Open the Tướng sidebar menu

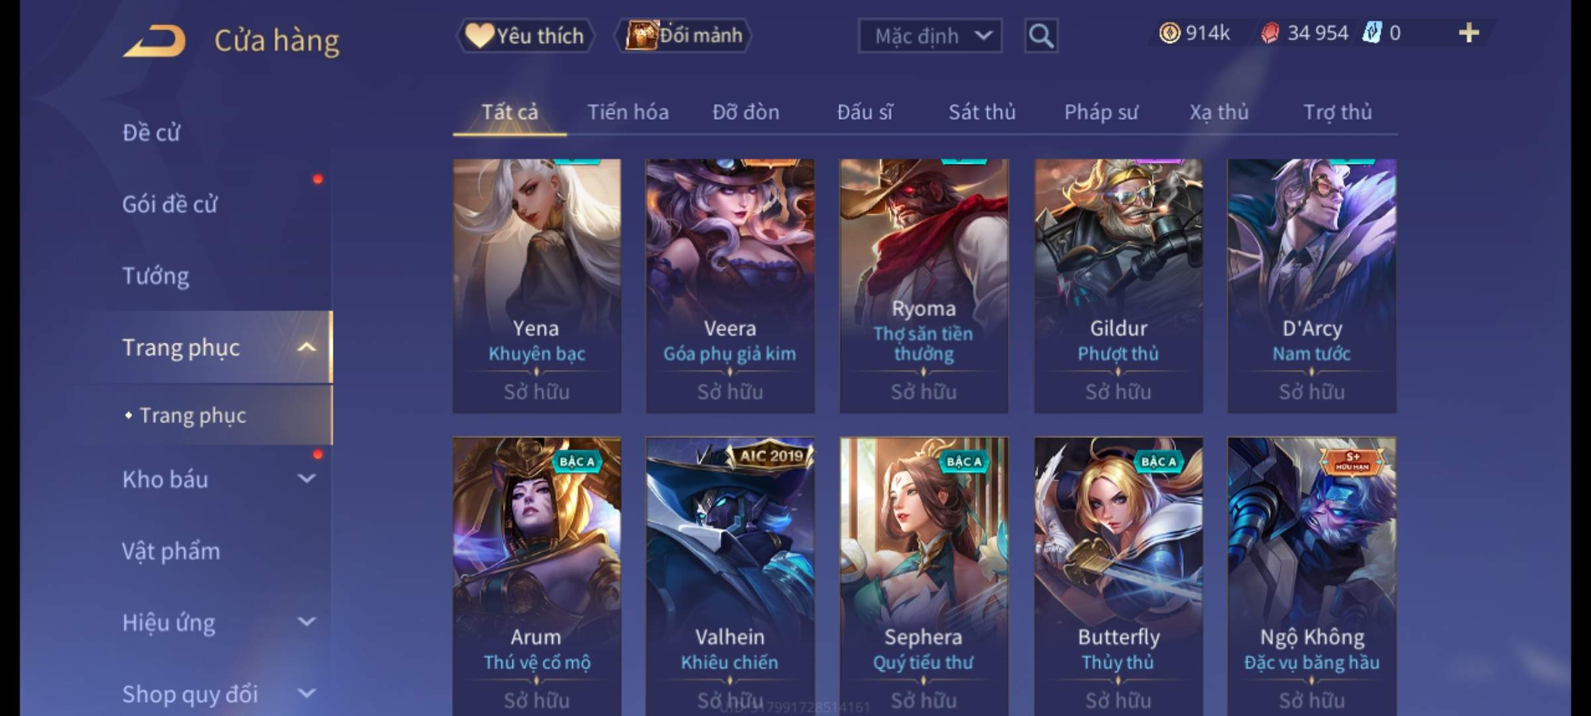(156, 276)
